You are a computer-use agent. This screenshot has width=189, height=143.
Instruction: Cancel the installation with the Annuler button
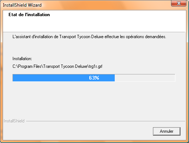pyautogui.click(x=167, y=131)
